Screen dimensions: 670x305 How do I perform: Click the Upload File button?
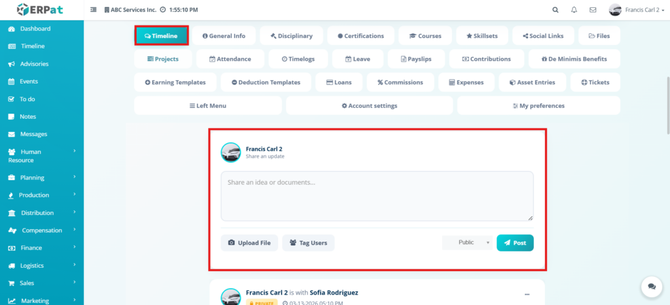pyautogui.click(x=249, y=243)
